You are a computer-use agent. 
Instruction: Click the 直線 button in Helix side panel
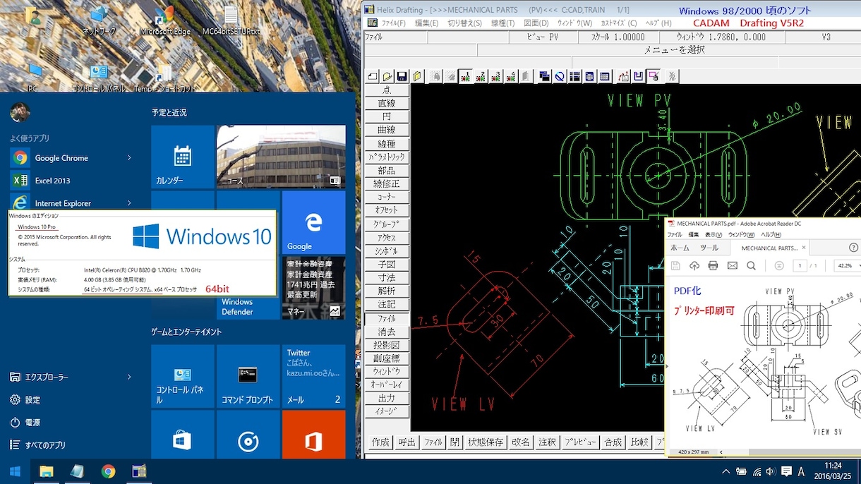tap(387, 104)
